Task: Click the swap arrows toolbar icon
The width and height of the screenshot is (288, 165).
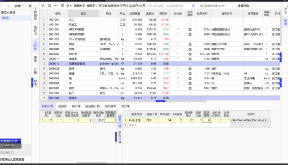Action: (43, 5)
